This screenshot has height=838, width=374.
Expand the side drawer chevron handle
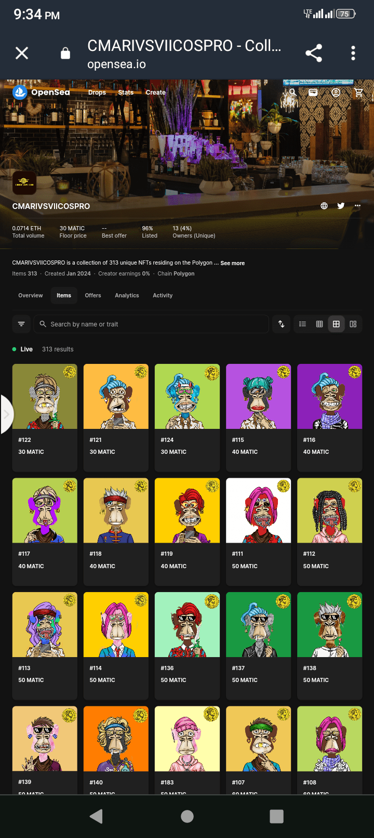(x=6, y=414)
